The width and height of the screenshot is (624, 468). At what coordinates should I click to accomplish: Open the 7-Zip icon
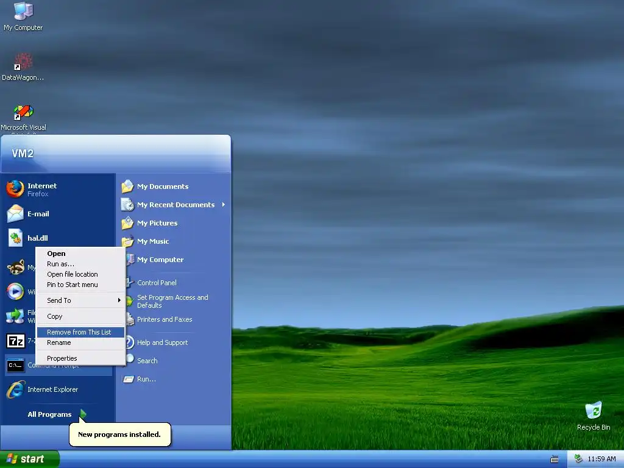(x=15, y=341)
